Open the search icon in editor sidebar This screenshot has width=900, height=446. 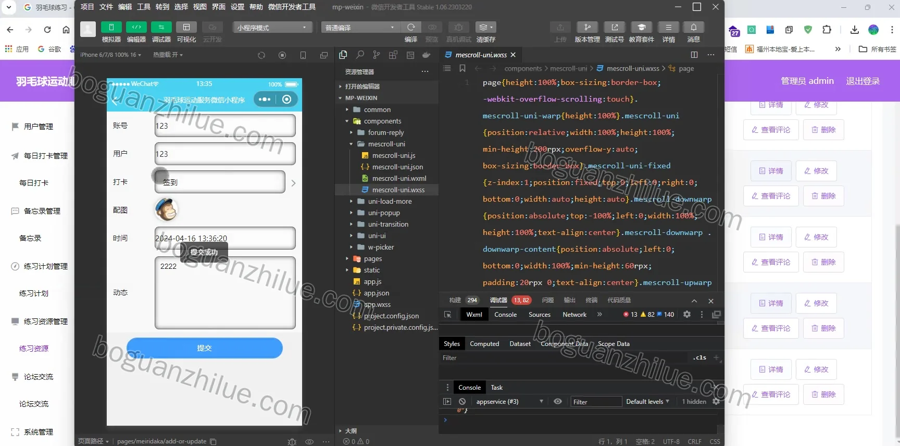pyautogui.click(x=360, y=55)
